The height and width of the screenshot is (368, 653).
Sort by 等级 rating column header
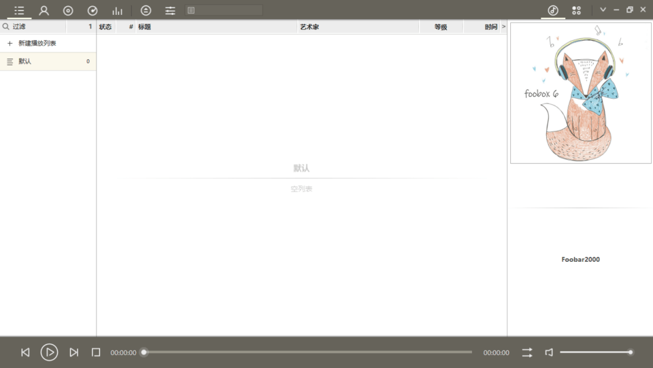441,27
